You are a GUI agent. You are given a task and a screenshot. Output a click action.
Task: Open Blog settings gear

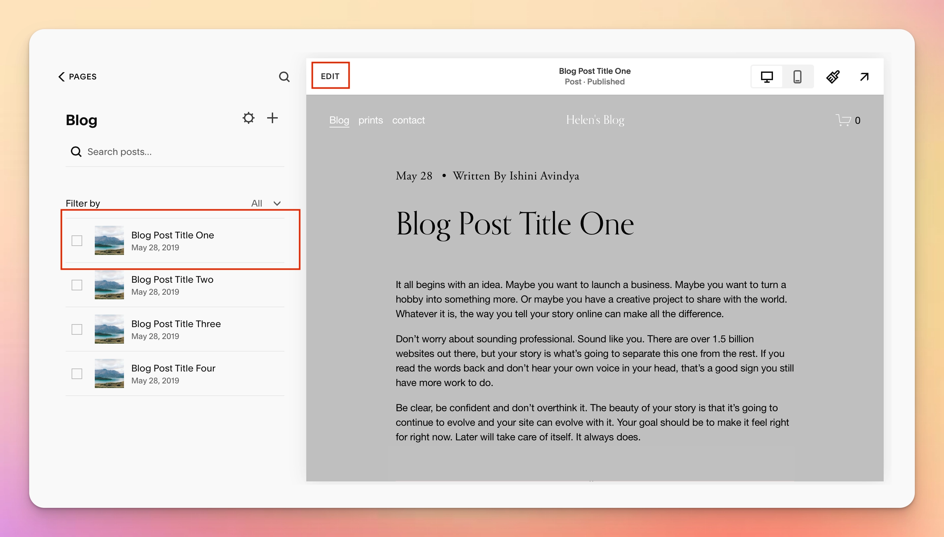click(x=249, y=118)
